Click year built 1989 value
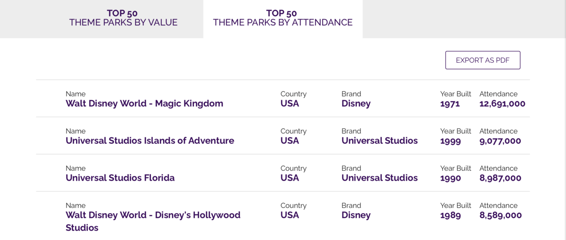Viewport: 566px width, 240px height. tap(450, 215)
